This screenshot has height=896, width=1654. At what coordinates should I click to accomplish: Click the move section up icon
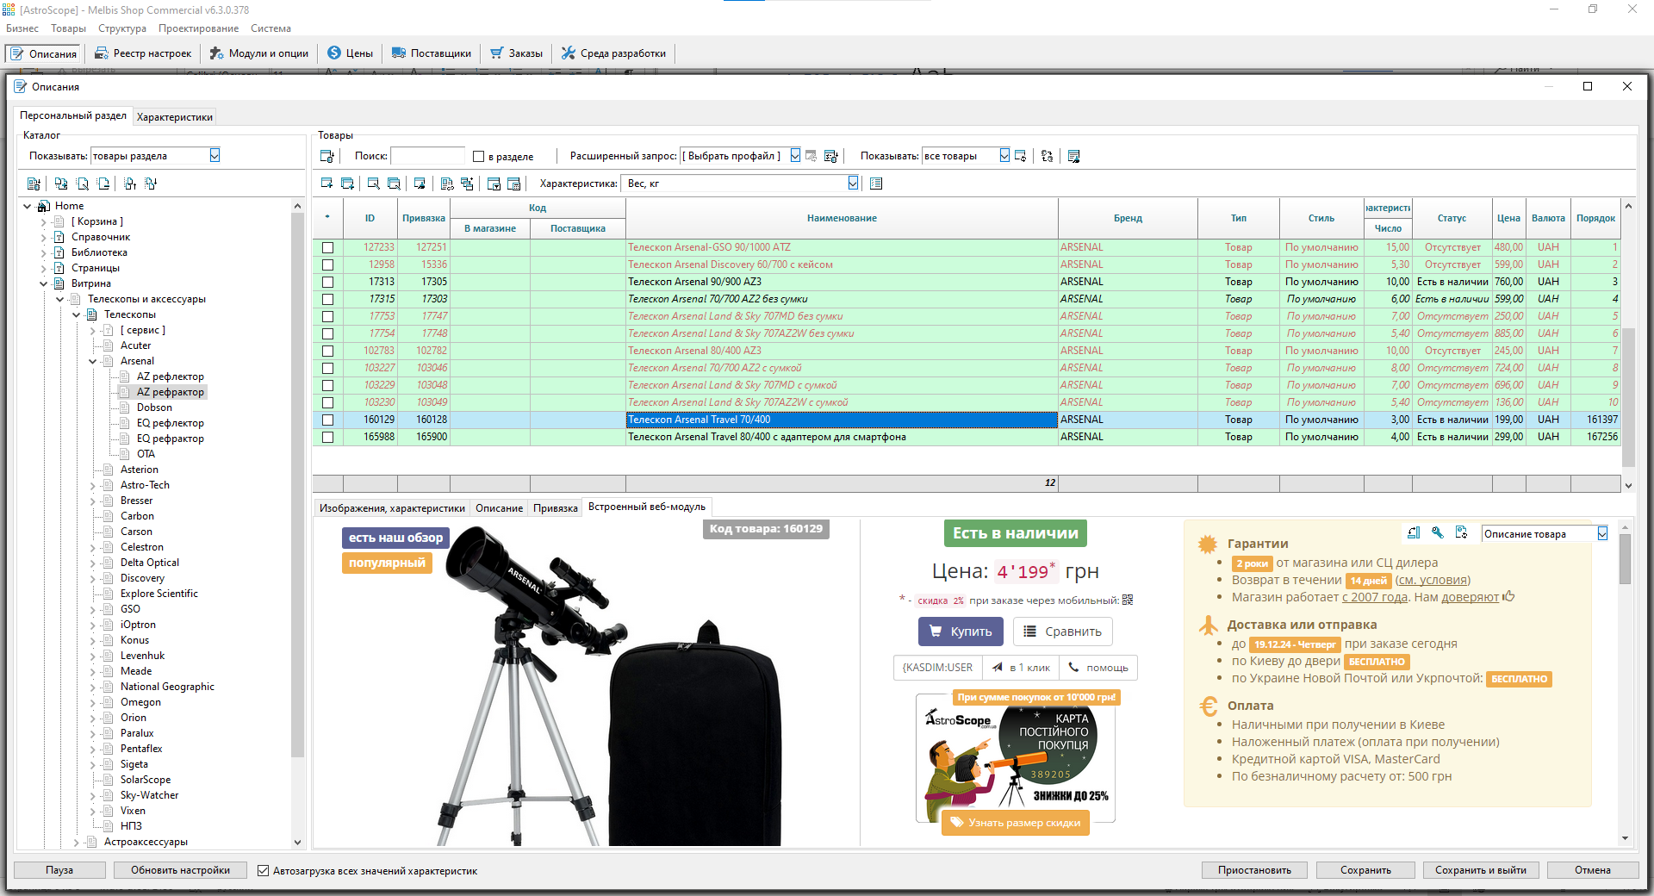click(x=130, y=184)
